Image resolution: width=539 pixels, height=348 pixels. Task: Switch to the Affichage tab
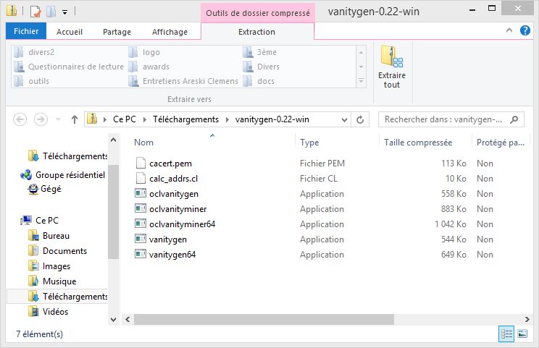170,32
